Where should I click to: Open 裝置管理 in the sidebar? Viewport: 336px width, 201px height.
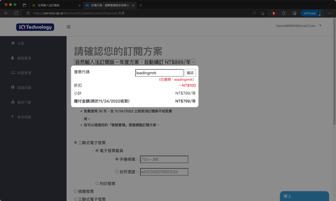point(24,73)
